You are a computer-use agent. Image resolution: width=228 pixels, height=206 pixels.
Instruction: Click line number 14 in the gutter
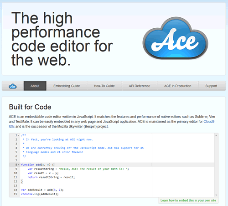click(x=16, y=190)
